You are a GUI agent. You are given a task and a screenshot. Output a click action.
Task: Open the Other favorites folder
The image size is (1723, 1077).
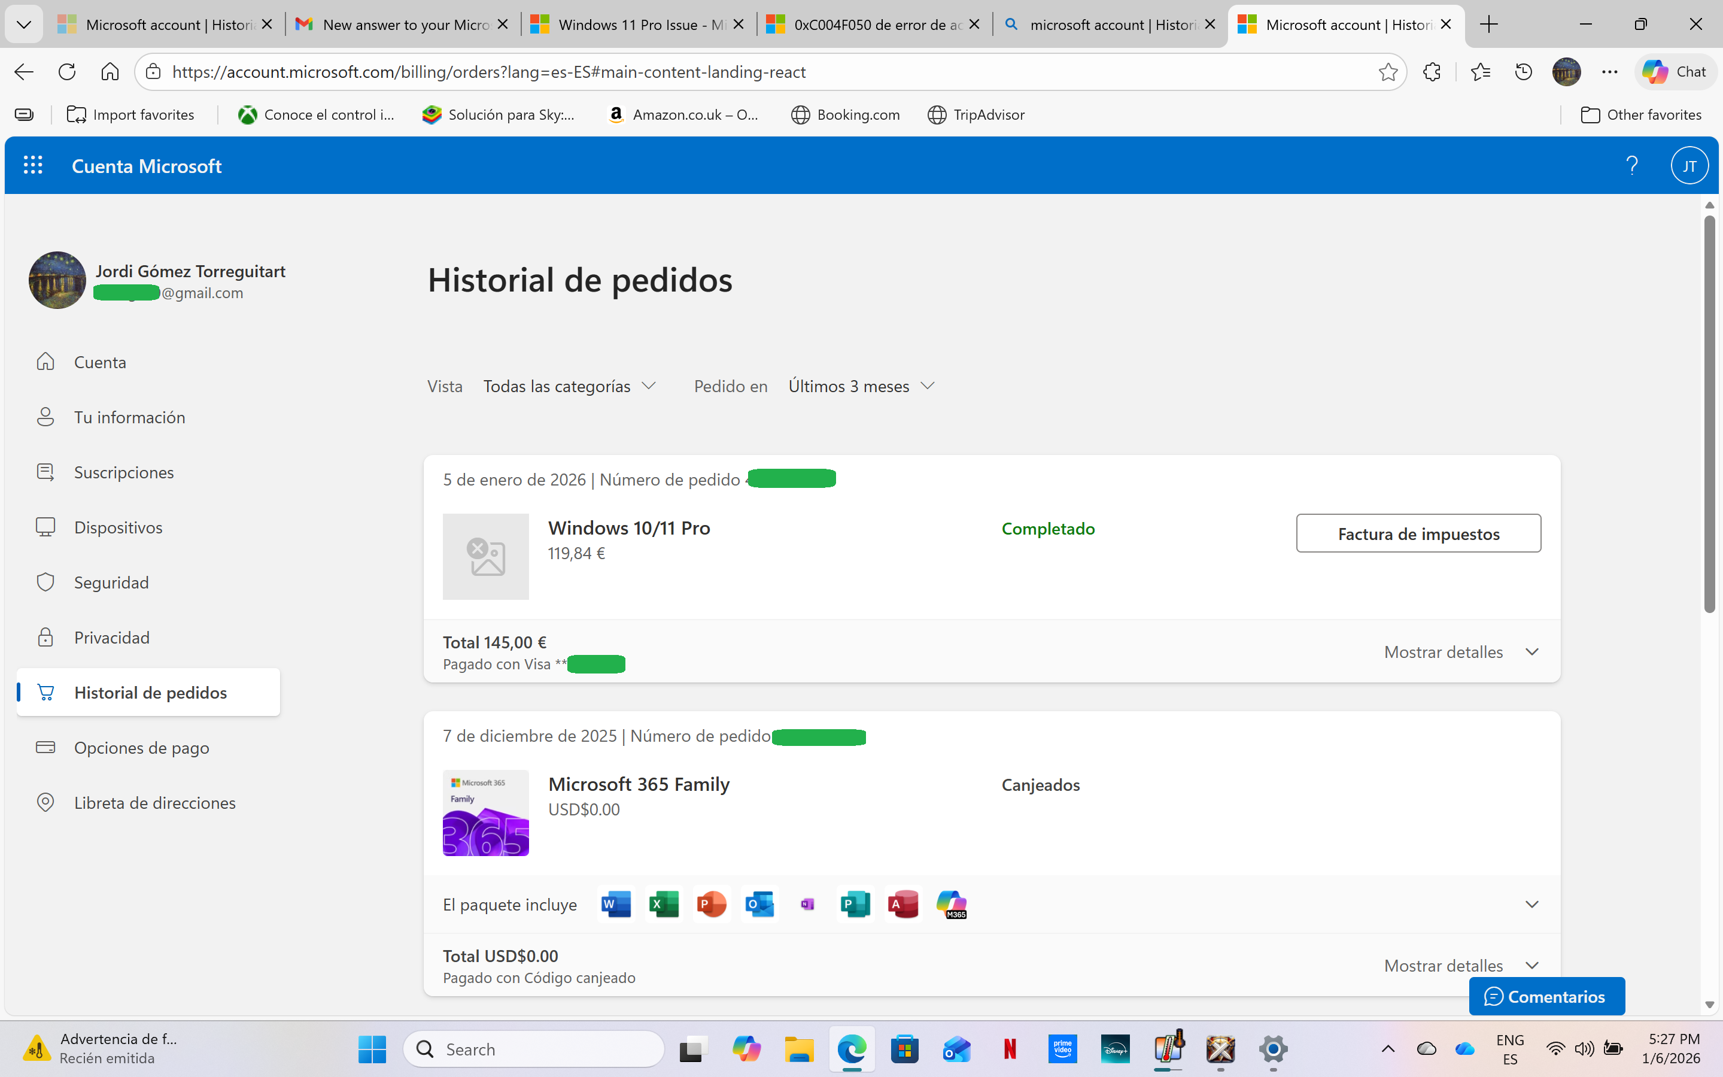click(x=1640, y=115)
